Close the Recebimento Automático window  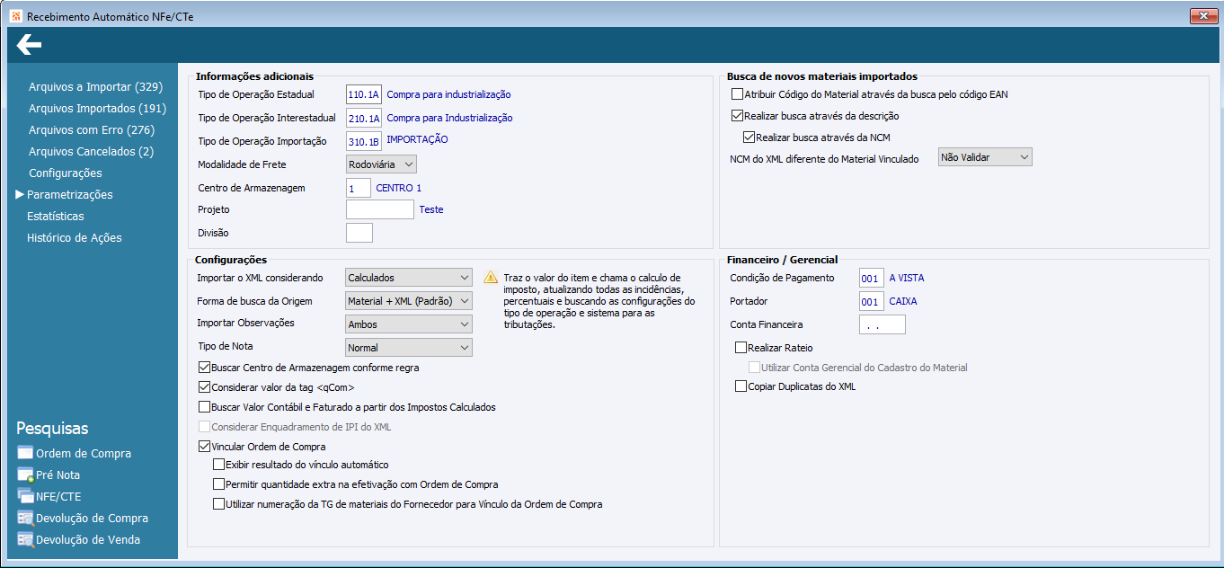[x=1202, y=16]
